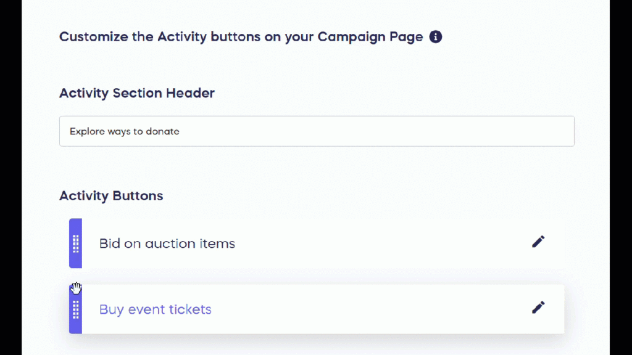Select the Buy event tickets row
632x355 pixels.
coord(316,309)
